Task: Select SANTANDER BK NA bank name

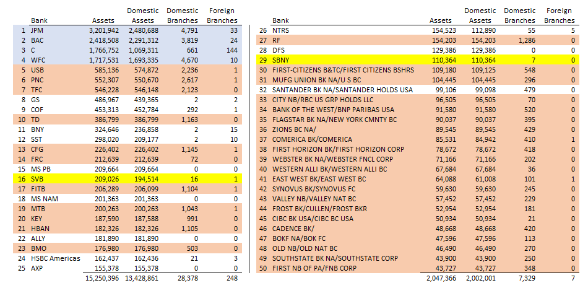Action: coord(342,90)
